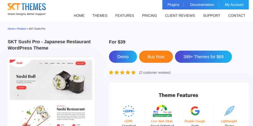253x126 pixels.
Task: Open the Plugins link in top bar
Action: (173, 5)
